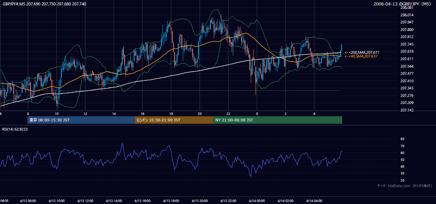Click hour marker 14 under the price chart
Screen dimensions: 436x204
click(x=114, y=114)
